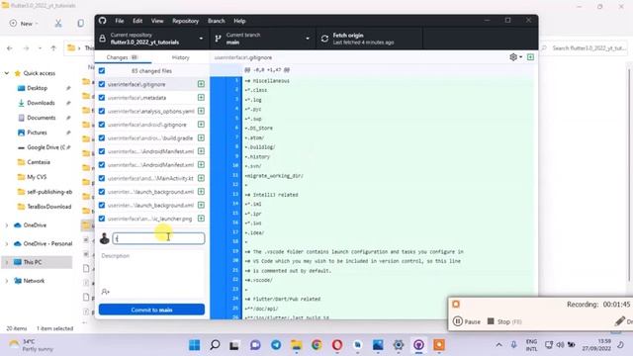Click the added-status icon for MainActivity.kt

click(x=201, y=178)
